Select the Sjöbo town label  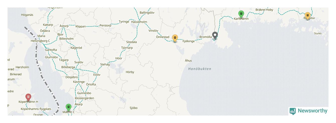(134, 108)
